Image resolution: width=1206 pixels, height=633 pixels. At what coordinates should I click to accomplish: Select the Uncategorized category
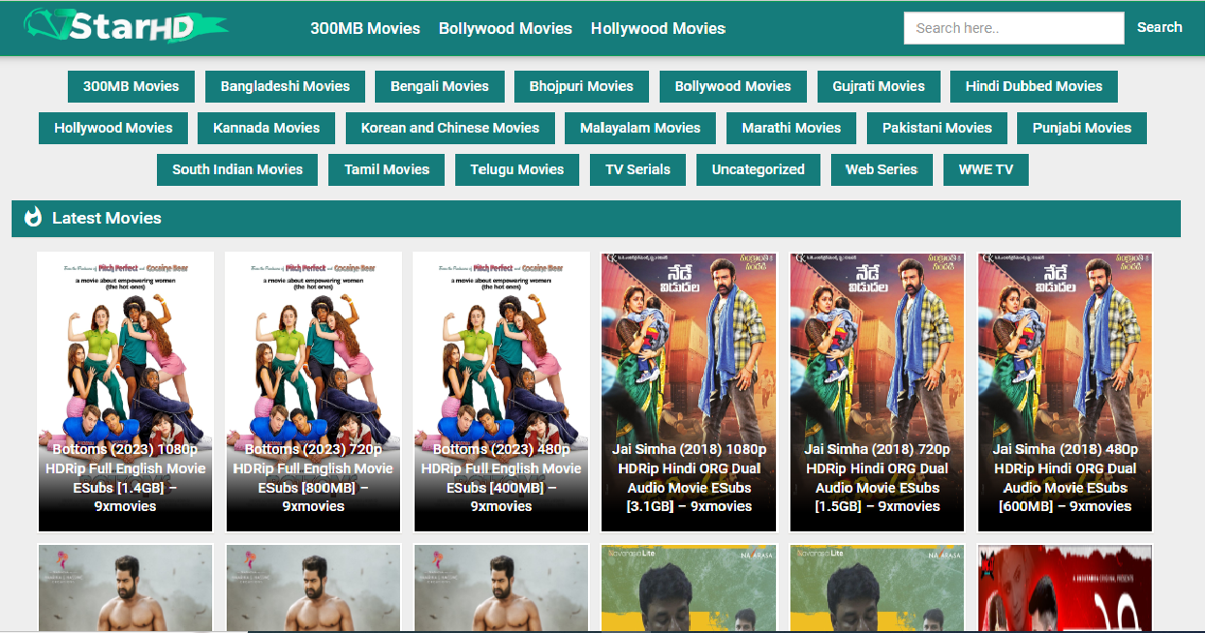pyautogui.click(x=758, y=169)
